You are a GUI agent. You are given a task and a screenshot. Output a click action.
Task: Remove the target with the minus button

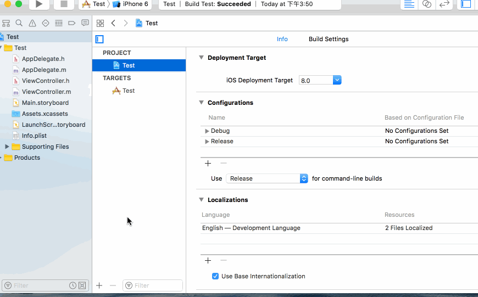pos(113,285)
